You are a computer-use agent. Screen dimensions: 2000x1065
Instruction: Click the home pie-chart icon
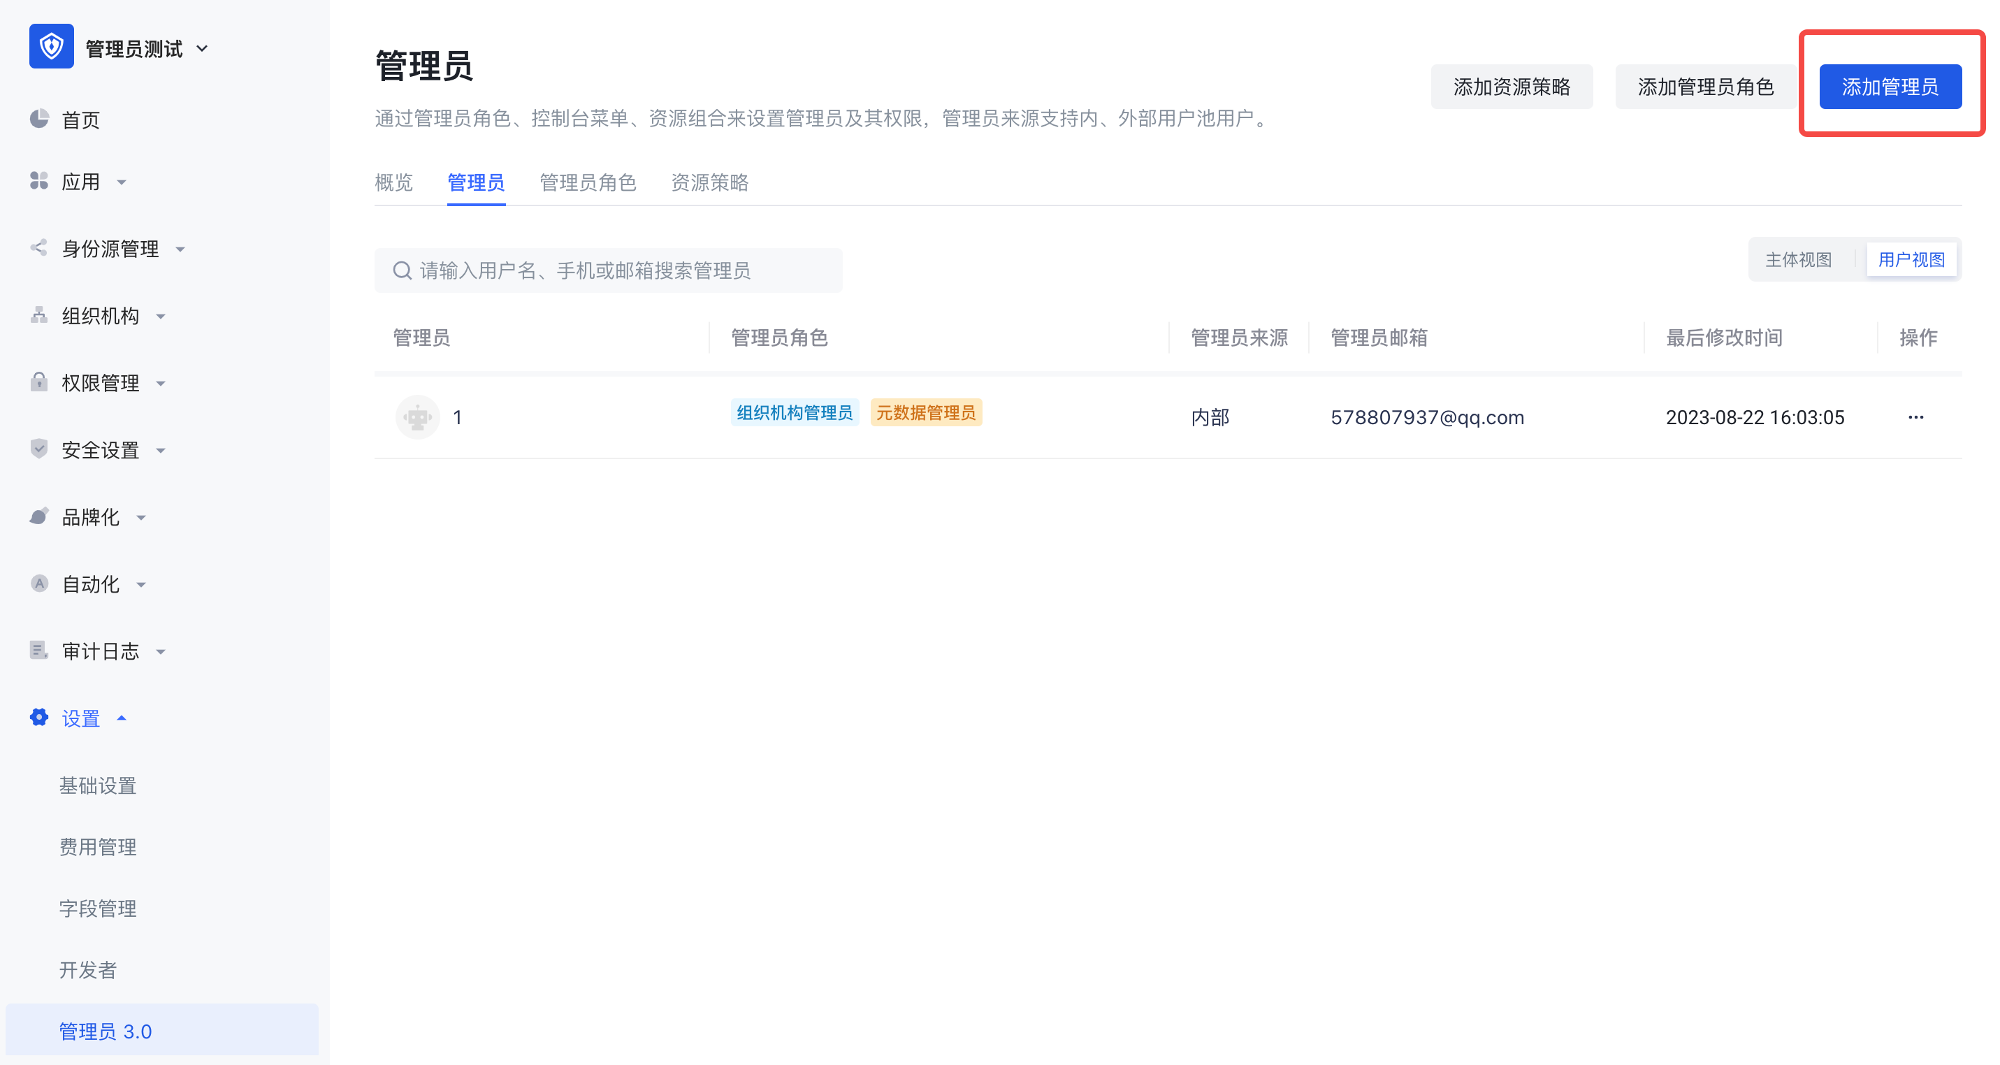[x=39, y=119]
